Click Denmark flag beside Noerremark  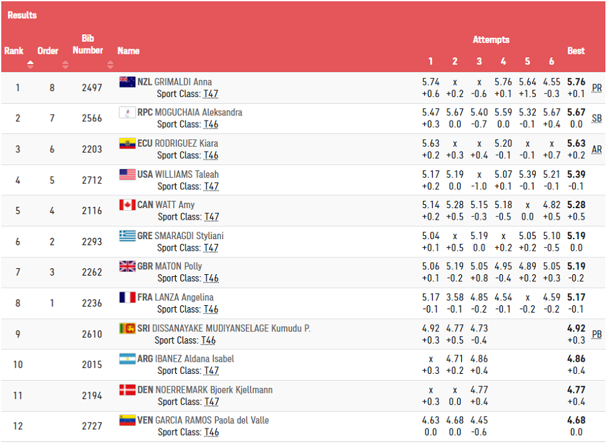tap(127, 389)
